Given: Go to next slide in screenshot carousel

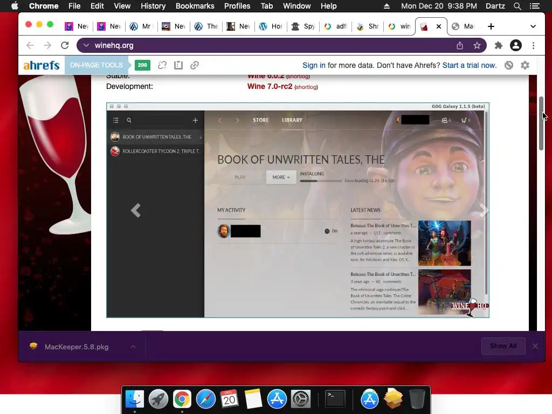Looking at the screenshot, I should (484, 211).
